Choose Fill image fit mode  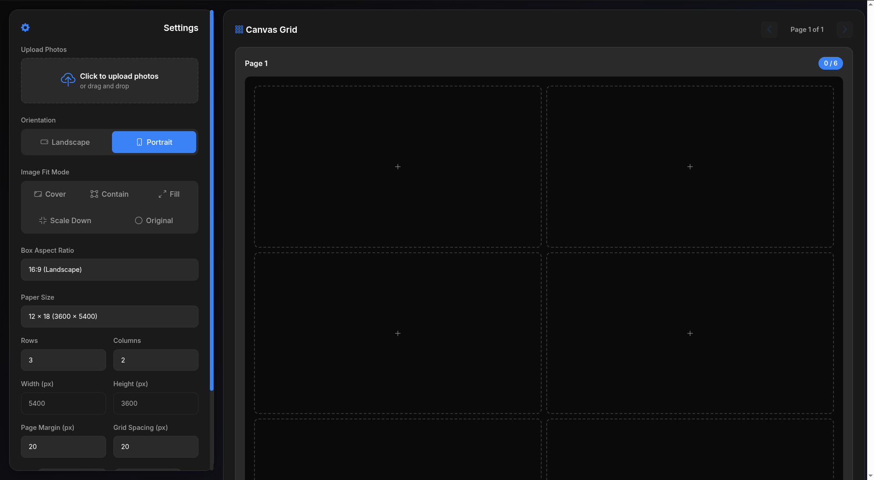tap(169, 194)
